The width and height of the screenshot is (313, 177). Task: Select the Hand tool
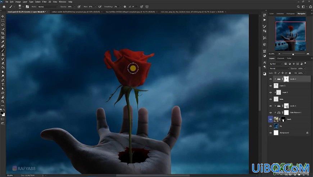(3, 97)
